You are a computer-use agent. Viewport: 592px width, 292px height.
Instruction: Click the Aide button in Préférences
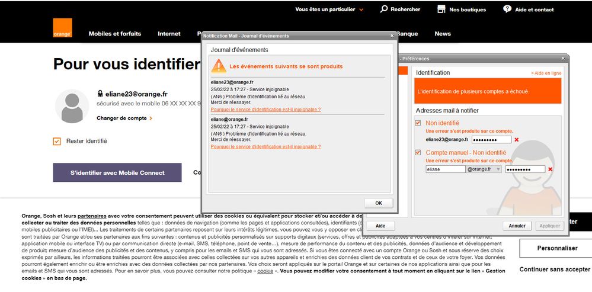click(380, 226)
